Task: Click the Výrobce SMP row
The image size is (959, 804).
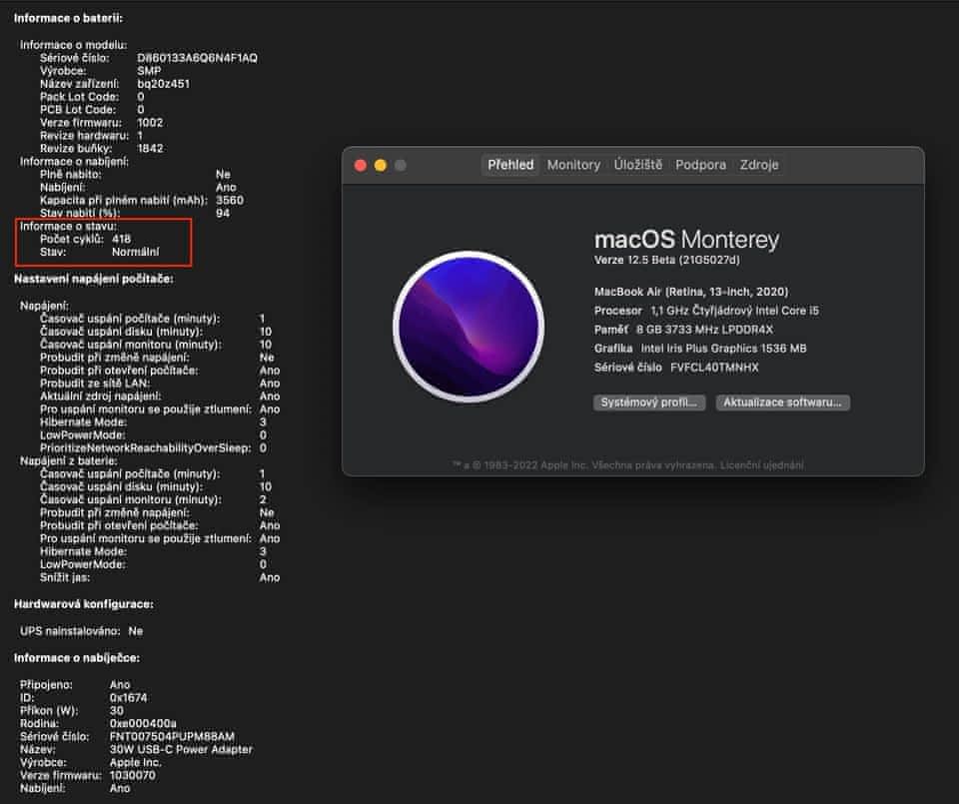Action: point(100,71)
